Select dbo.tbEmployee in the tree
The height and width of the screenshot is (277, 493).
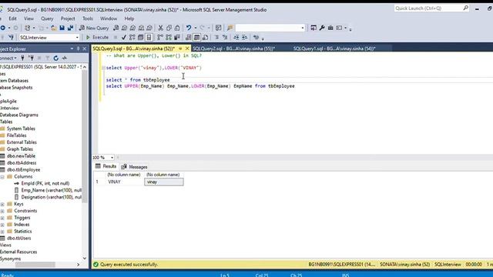point(23,170)
